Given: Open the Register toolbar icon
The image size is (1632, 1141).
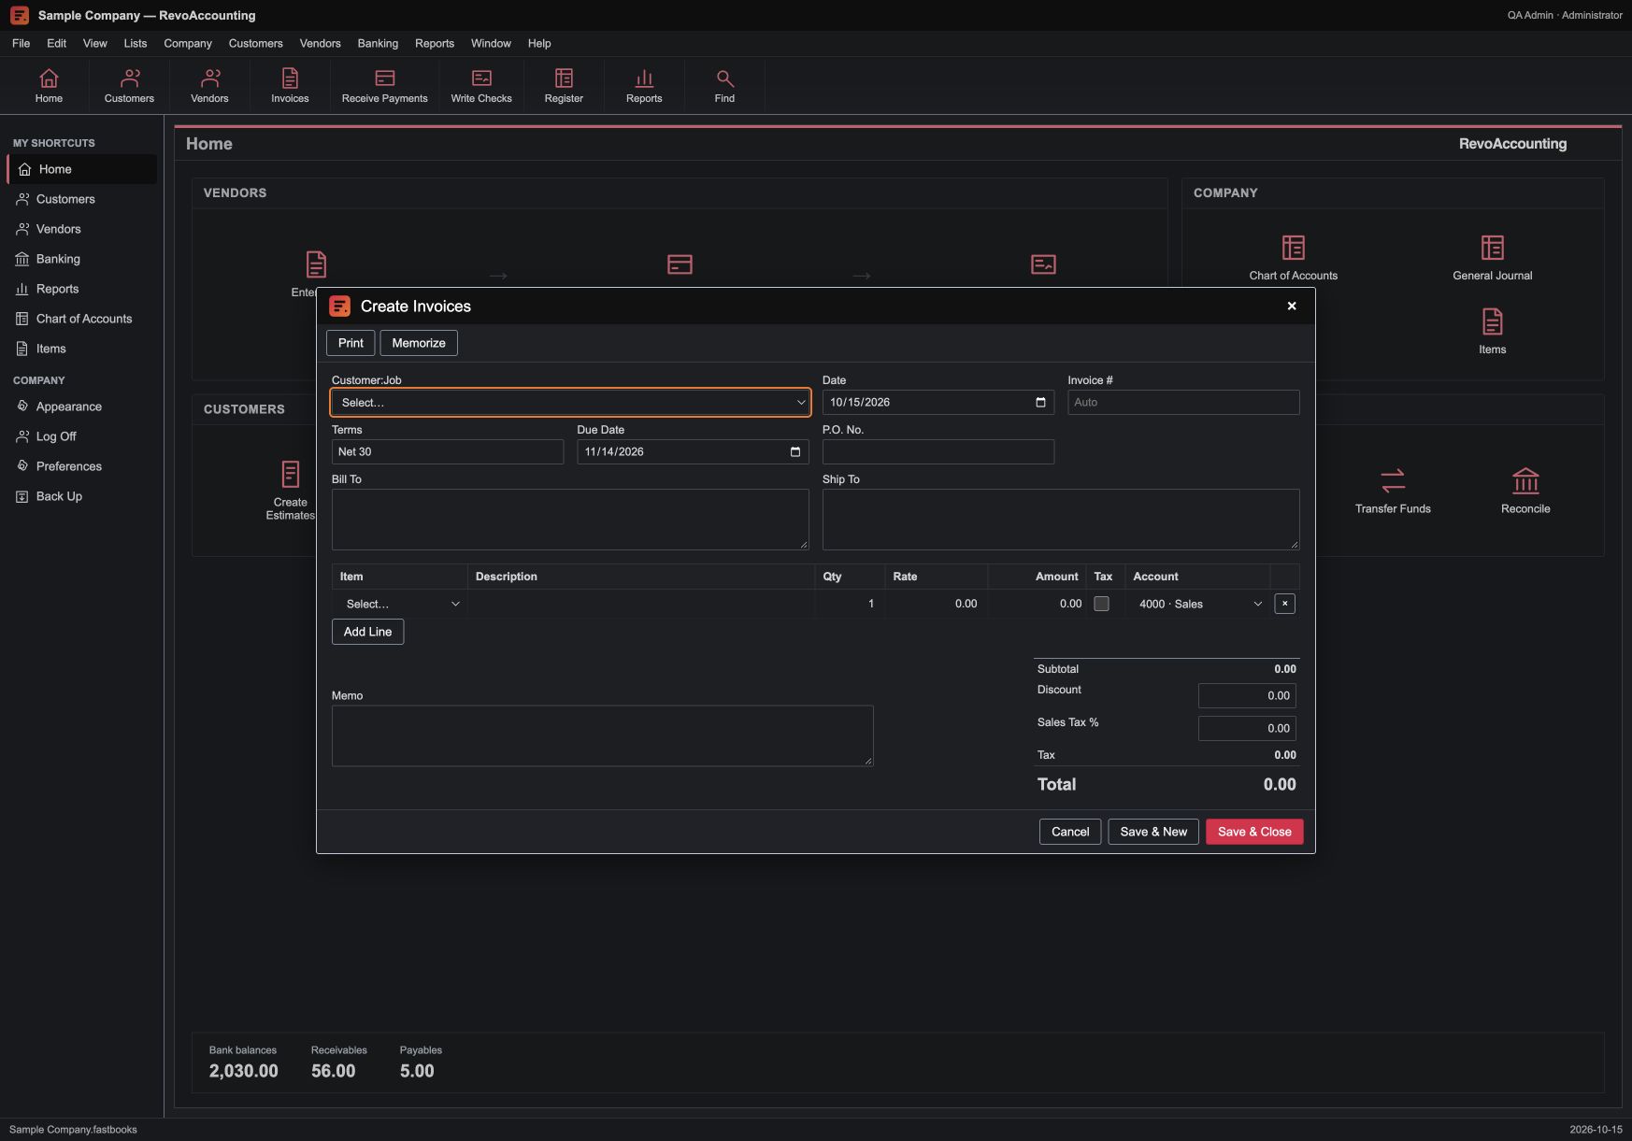Looking at the screenshot, I should point(564,86).
